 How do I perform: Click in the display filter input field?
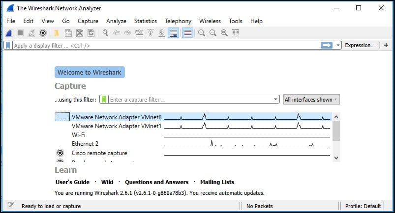(166, 46)
